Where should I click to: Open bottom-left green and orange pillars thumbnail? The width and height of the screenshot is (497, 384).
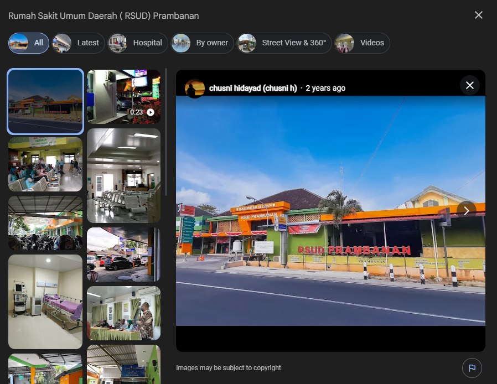coord(45,369)
